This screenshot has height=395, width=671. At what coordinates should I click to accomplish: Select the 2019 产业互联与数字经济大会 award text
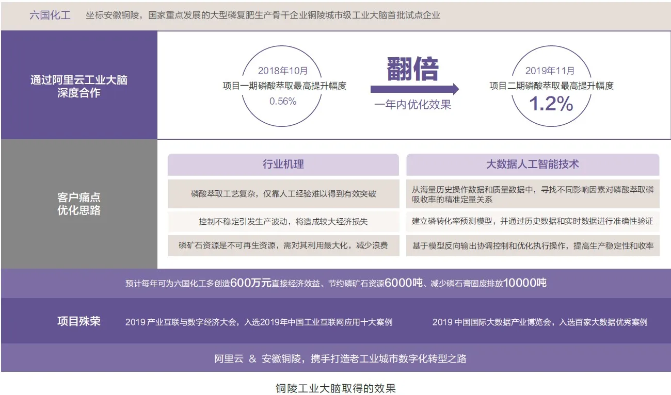pos(259,322)
